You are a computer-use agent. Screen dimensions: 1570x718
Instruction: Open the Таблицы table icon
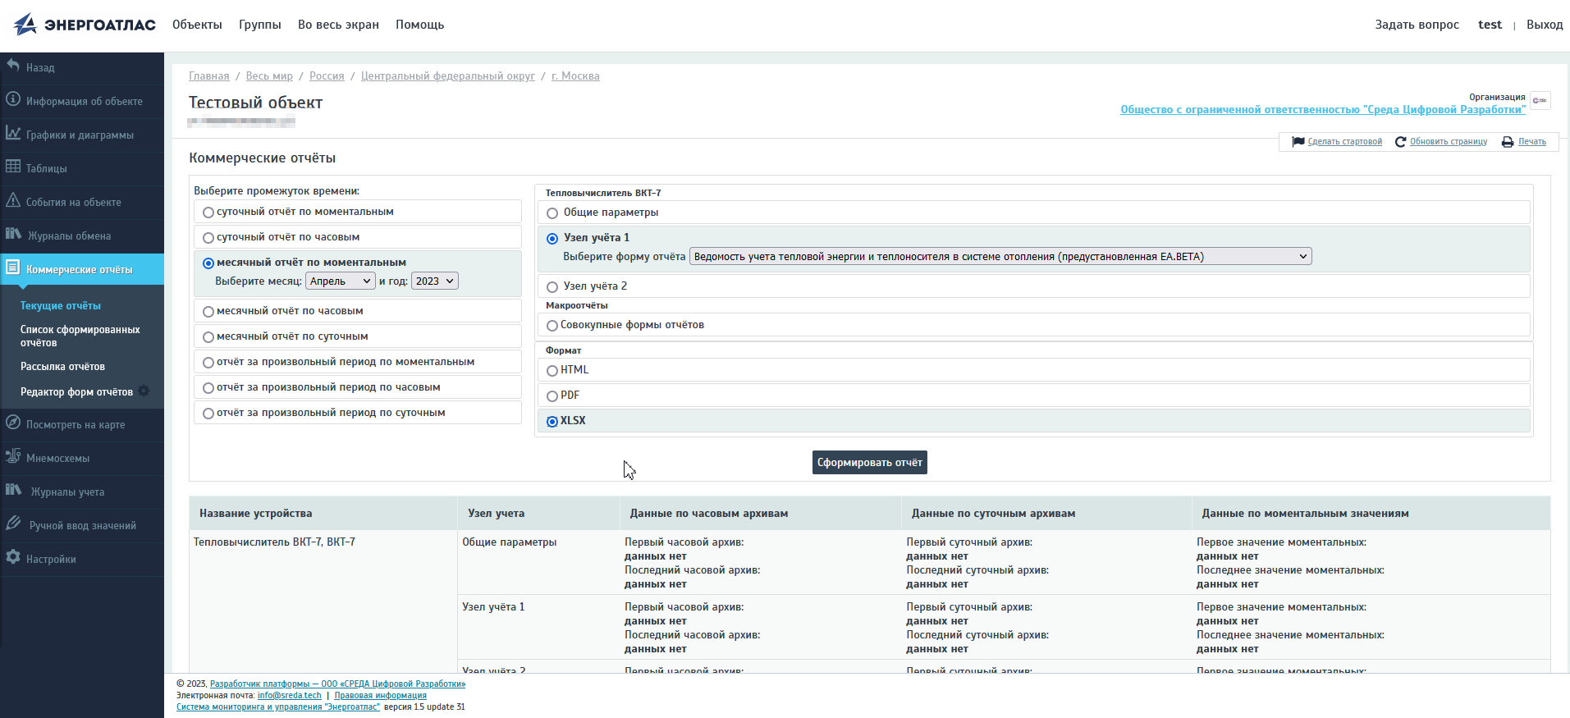tap(13, 167)
